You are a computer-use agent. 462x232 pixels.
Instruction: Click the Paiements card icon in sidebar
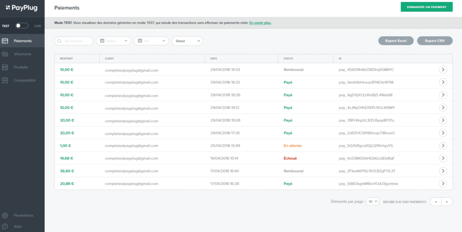tap(5, 41)
